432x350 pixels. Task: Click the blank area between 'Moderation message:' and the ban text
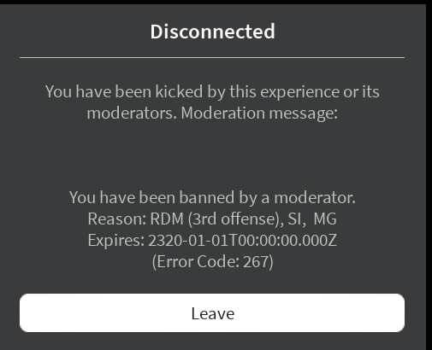click(x=212, y=155)
